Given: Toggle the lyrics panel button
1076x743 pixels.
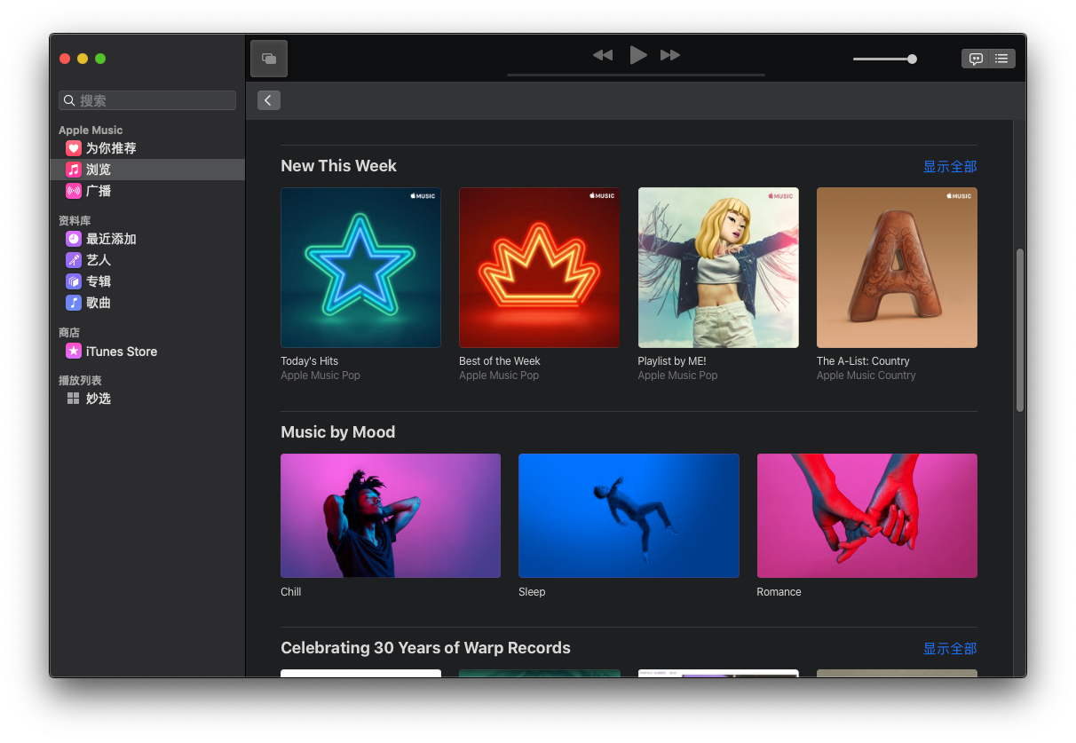Looking at the screenshot, I should (976, 59).
